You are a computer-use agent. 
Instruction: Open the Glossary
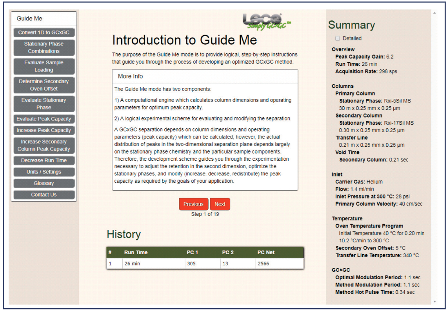tap(44, 183)
